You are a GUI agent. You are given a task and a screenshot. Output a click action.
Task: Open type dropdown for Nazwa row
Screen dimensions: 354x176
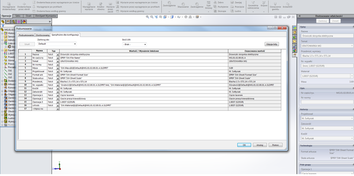pos(58,54)
